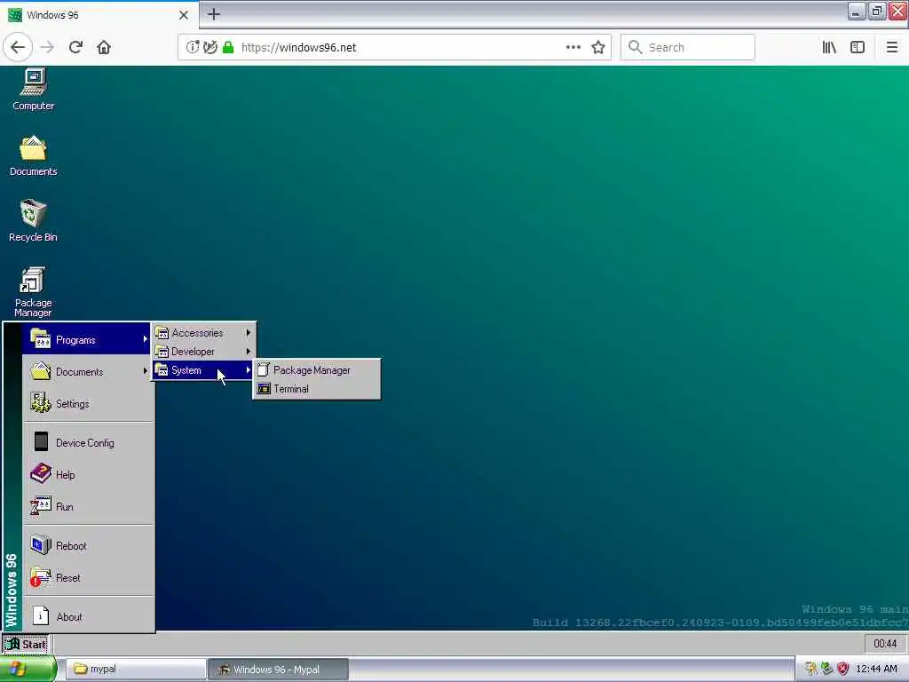Click the browser Search field
Screen dimensions: 909x682
pos(688,47)
